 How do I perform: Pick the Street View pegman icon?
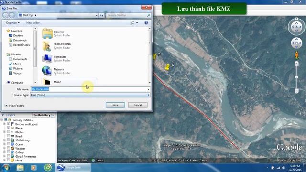point(296,55)
